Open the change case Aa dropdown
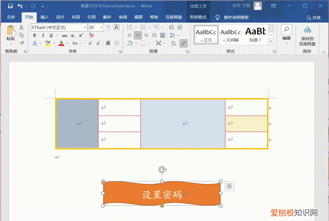The height and width of the screenshot is (221, 329). (x=77, y=43)
